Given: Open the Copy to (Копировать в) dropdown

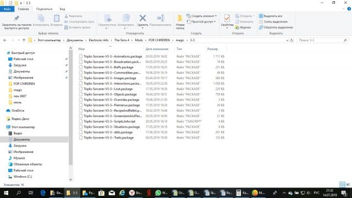Looking at the screenshot, I should (126, 22).
